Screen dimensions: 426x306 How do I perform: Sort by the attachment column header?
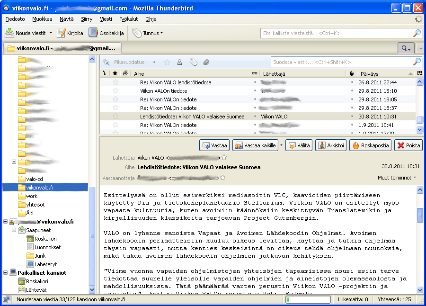click(125, 73)
